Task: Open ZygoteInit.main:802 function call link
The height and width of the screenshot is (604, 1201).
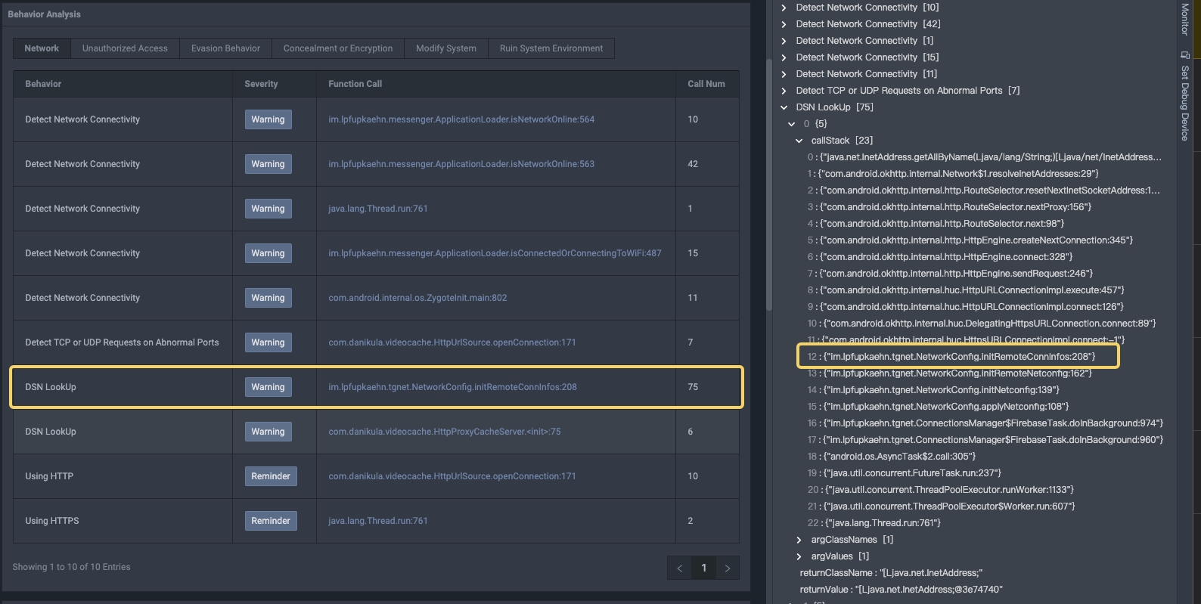Action: [x=417, y=298]
